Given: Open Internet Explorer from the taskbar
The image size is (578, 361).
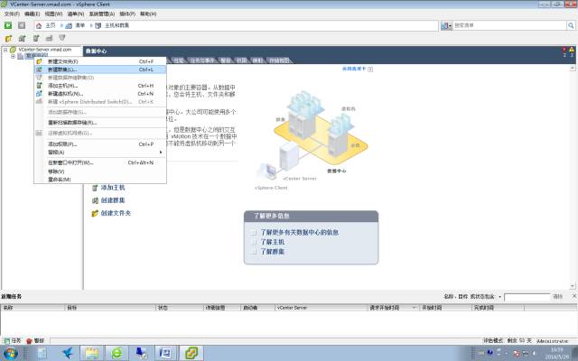Looking at the screenshot, I should point(117,353).
